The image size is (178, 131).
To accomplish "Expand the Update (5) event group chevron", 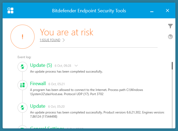I will click(76, 65).
